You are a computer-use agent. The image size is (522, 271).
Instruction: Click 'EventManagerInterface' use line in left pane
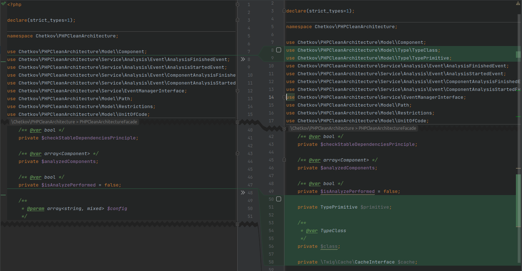pos(97,91)
